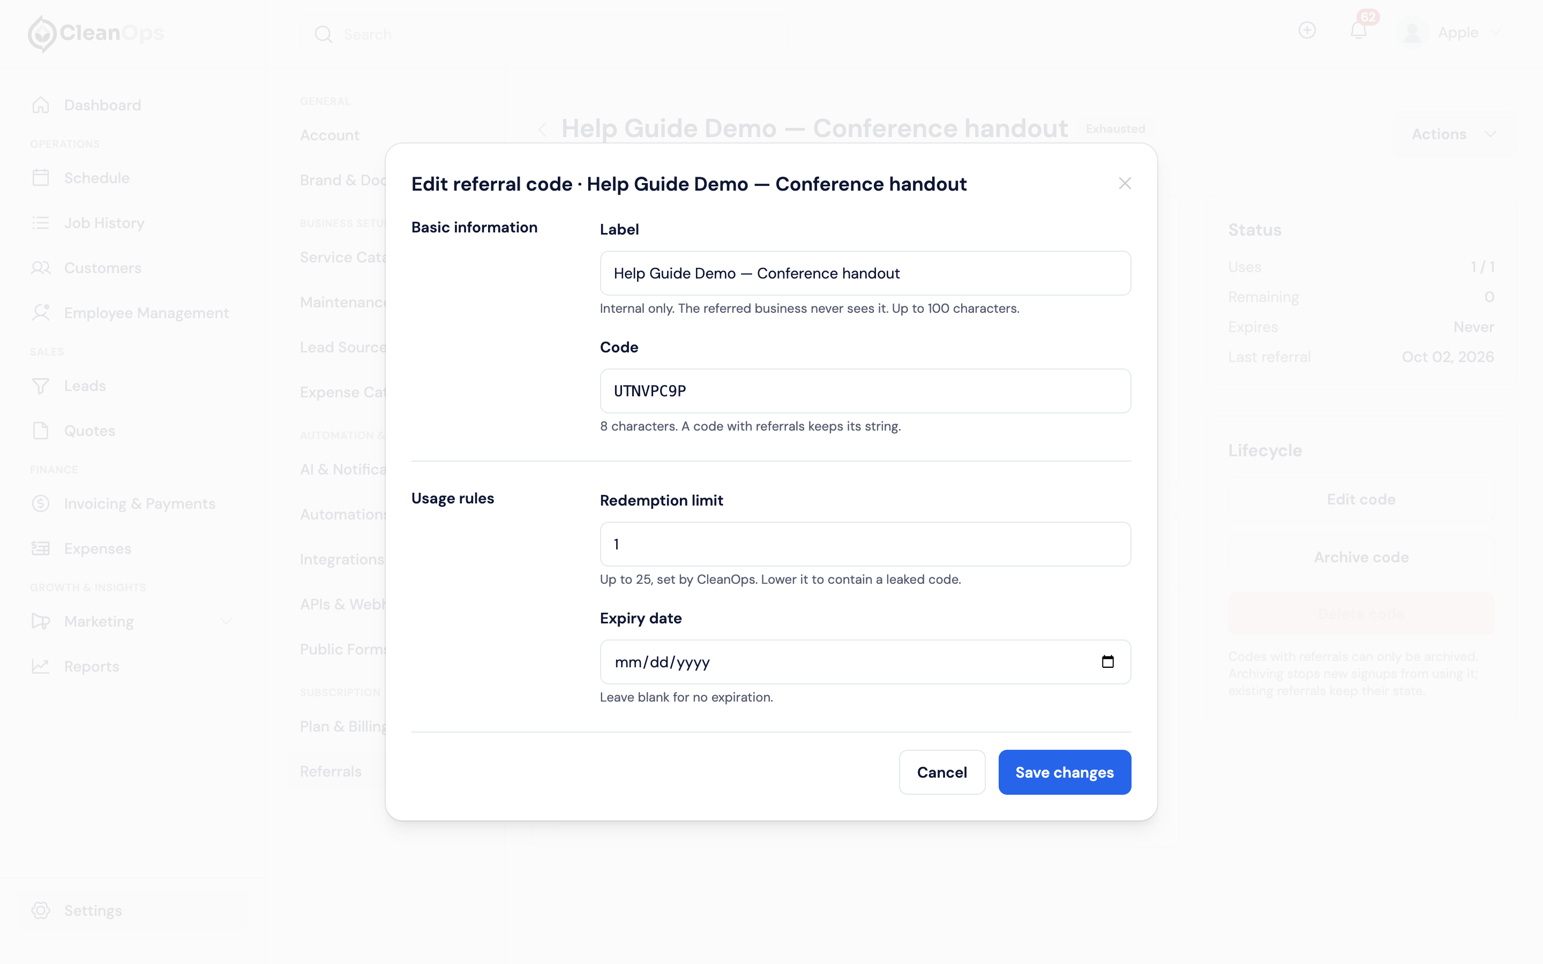1543x964 pixels.
Task: Click the Apple user avatar
Action: [x=1412, y=33]
